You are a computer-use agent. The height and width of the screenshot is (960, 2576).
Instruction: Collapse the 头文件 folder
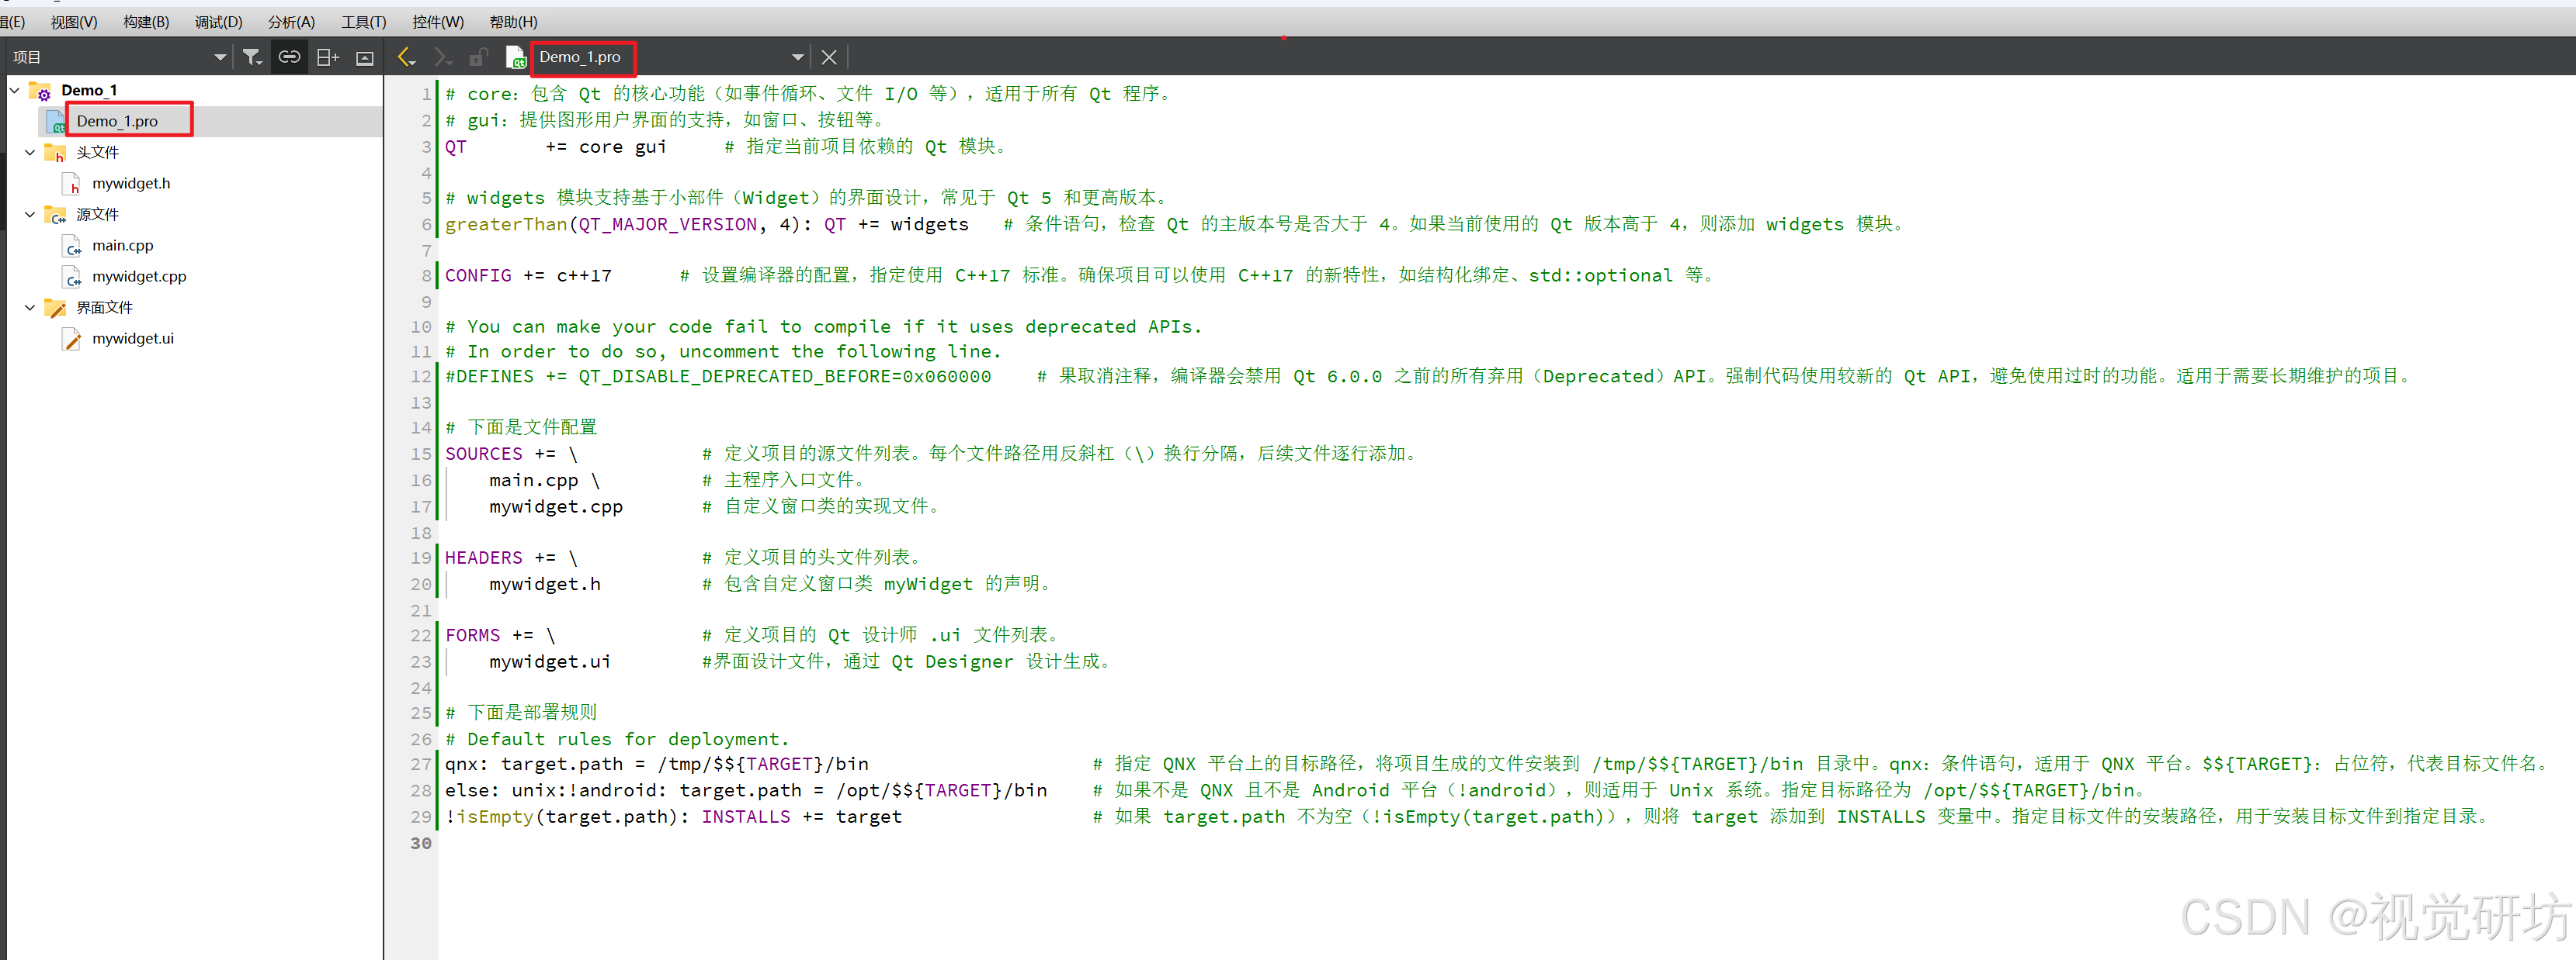[30, 153]
